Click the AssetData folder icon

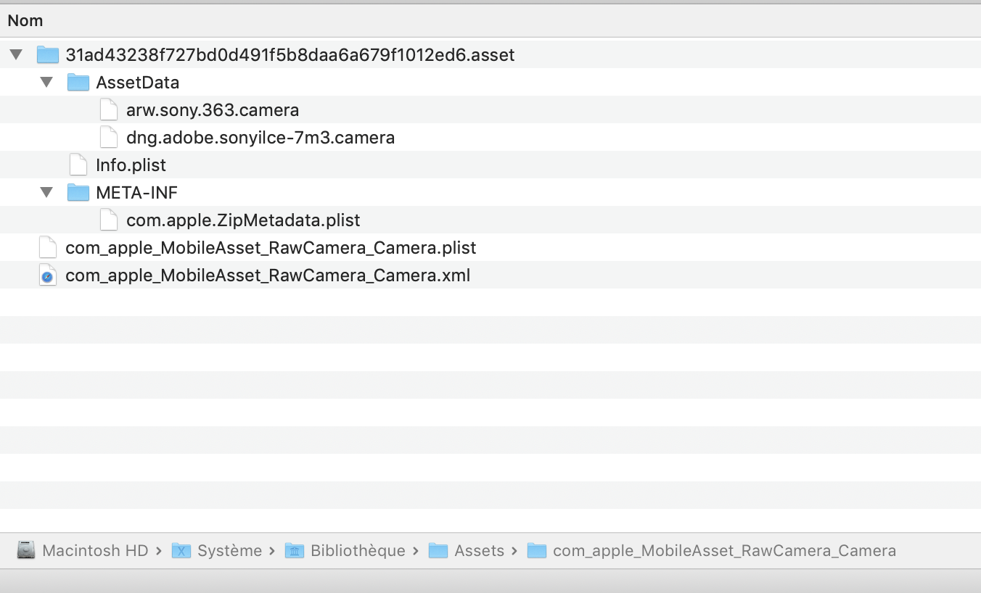[x=78, y=83]
